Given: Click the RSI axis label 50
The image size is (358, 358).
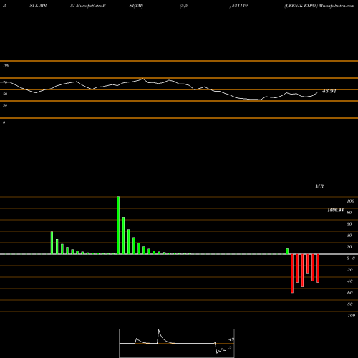Looking at the screenshot, I should coord(5,94).
